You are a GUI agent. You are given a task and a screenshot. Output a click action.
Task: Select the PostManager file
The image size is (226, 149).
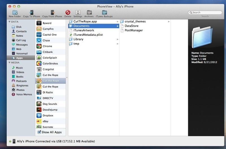[134, 30]
